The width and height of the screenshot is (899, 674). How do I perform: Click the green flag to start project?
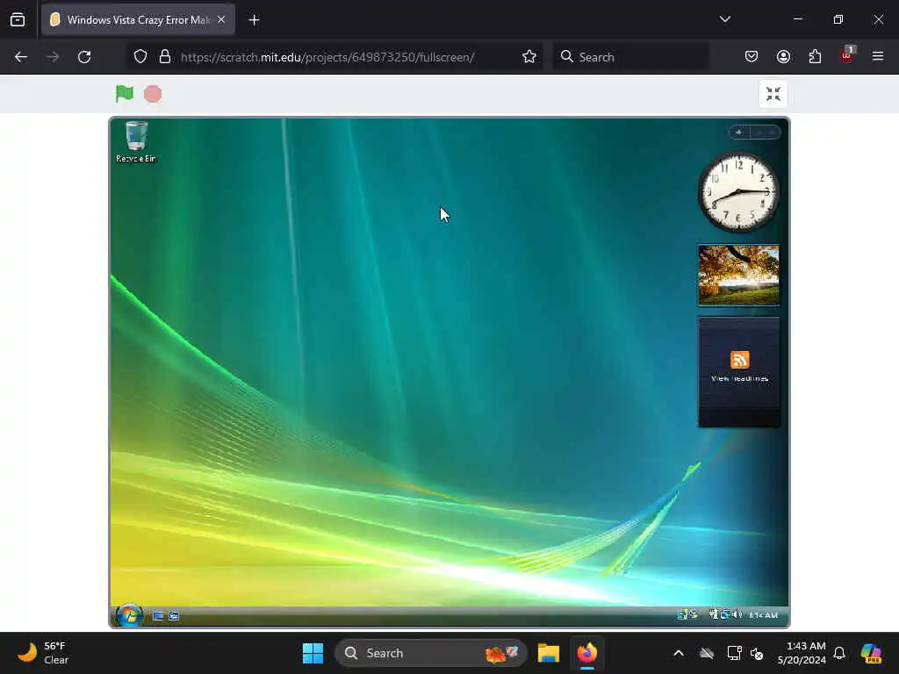[x=125, y=93]
